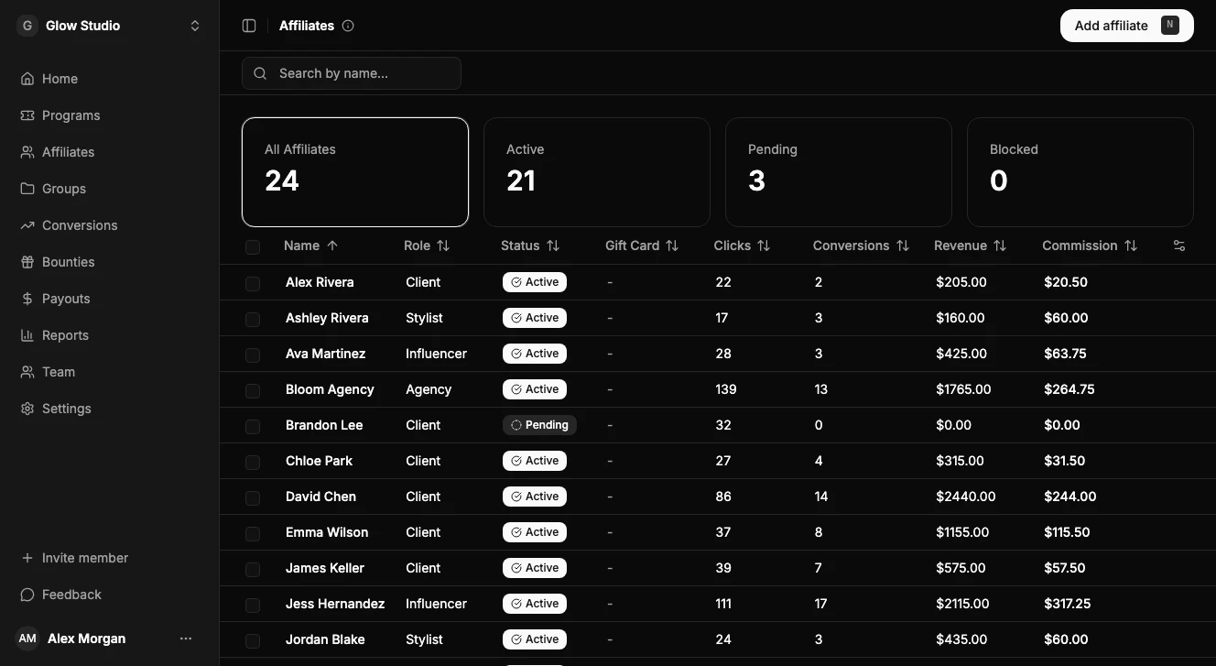Open the Affiliates info tooltip icon

[348, 26]
